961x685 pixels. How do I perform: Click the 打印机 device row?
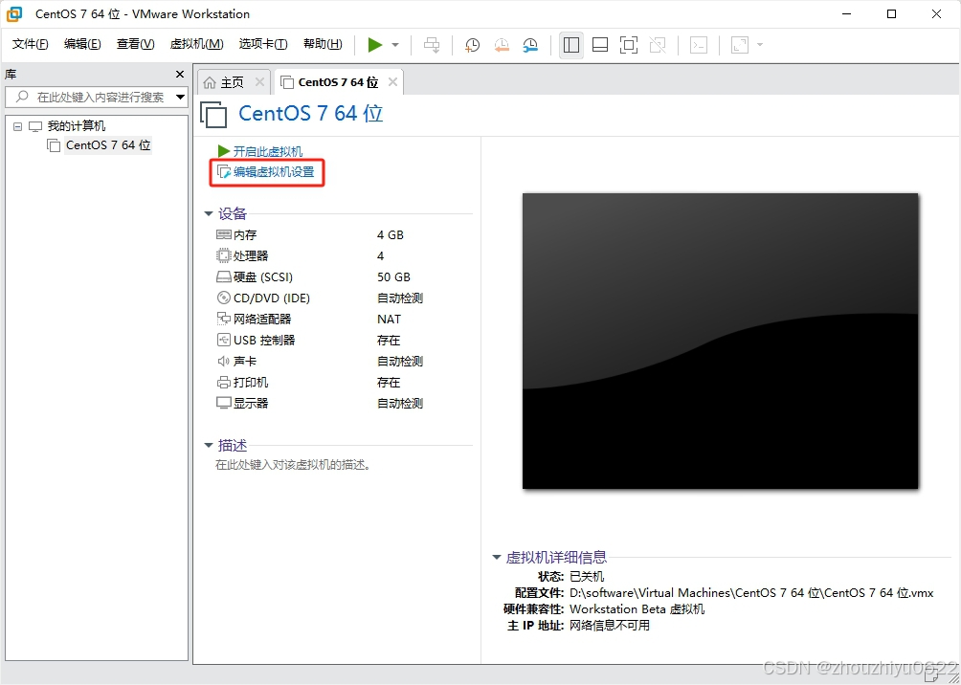[x=344, y=383]
